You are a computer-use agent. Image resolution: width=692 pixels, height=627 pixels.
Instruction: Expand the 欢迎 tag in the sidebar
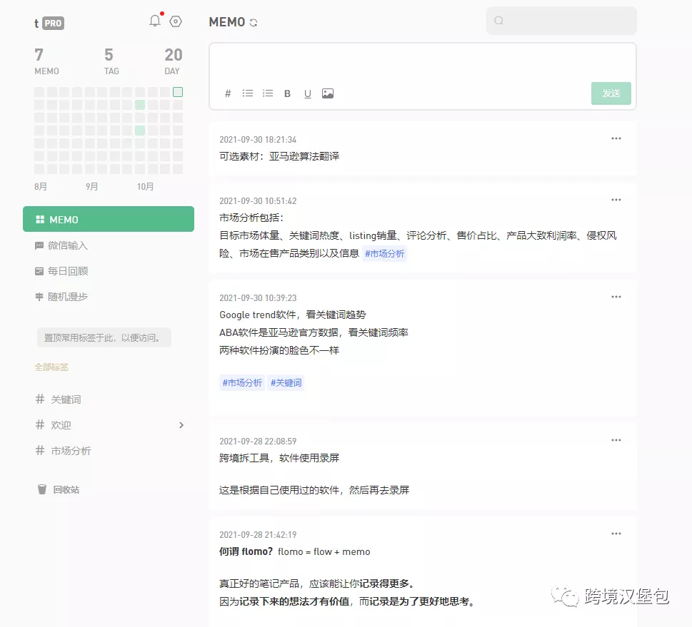[x=183, y=424]
